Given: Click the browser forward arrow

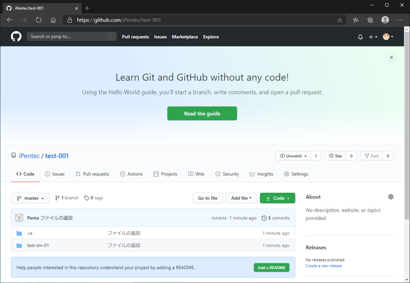Looking at the screenshot, I should pyautogui.click(x=24, y=20).
